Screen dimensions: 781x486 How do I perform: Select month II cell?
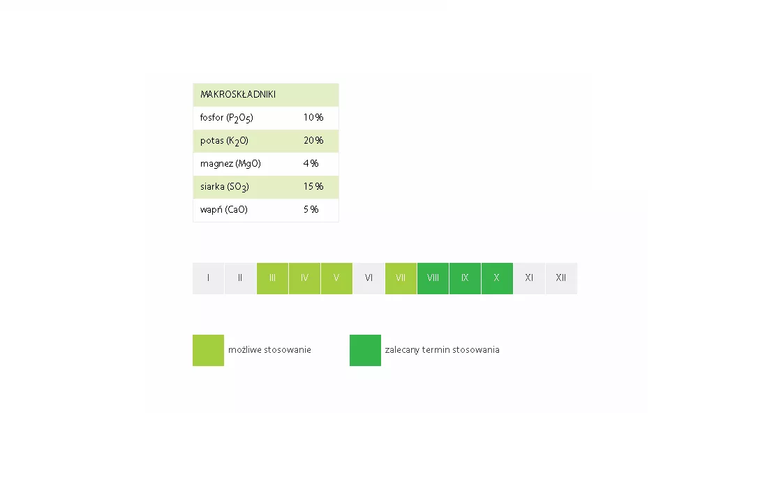[x=240, y=278]
